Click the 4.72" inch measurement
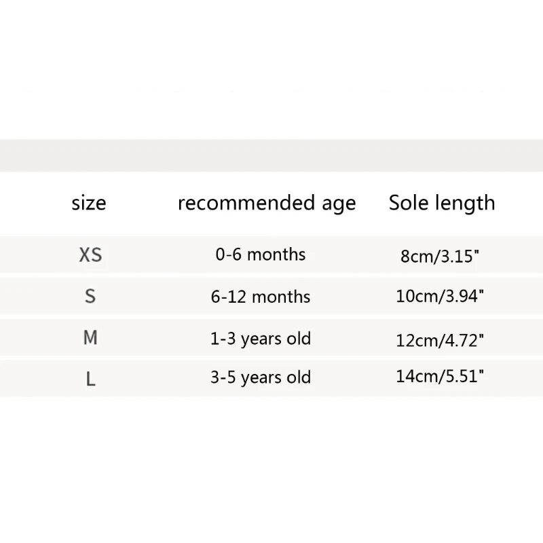Viewport: 543px width, 543px height. point(462,340)
